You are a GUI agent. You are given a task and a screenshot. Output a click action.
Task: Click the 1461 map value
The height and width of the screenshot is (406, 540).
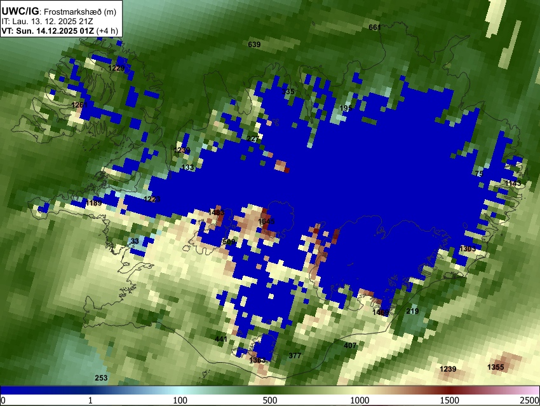(x=381, y=312)
